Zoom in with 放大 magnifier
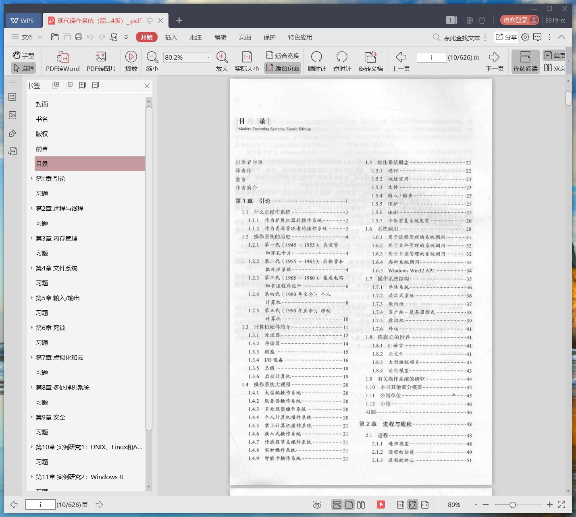 pyautogui.click(x=222, y=62)
